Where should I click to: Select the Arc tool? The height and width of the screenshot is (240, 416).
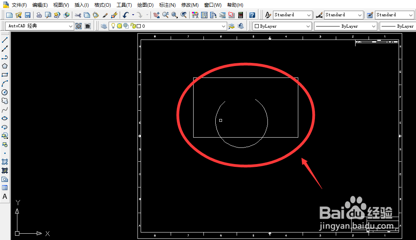[x=5, y=84]
